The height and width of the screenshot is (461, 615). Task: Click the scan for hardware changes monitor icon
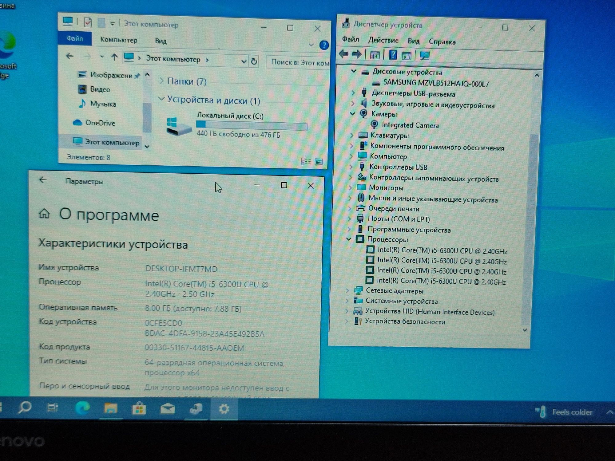[425, 56]
